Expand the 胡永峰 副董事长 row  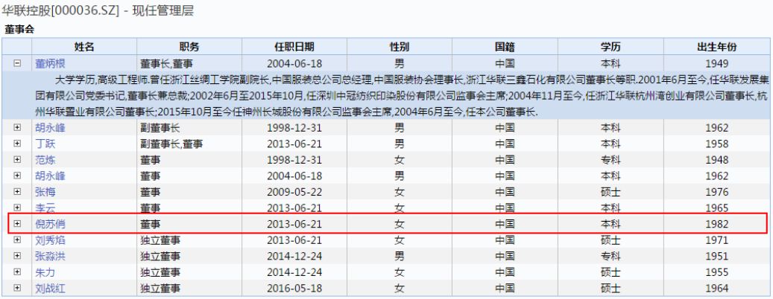tap(17, 128)
